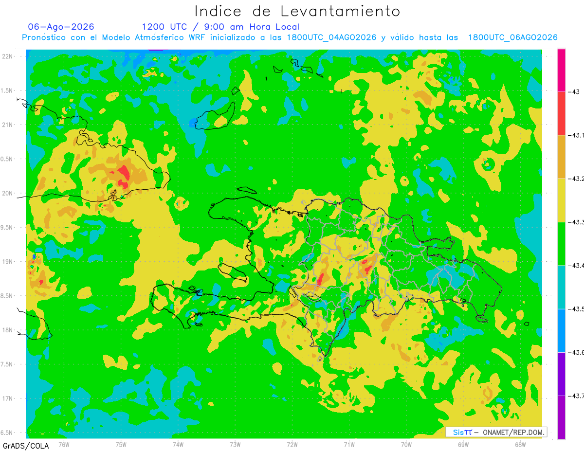Select the yellow legend swatch above -43.3
584x451 pixels.
561,200
